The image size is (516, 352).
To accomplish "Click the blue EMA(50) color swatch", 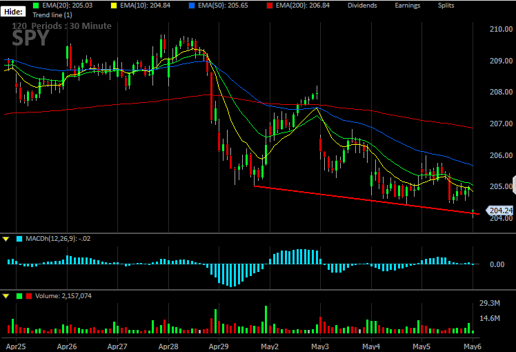I will [x=192, y=6].
